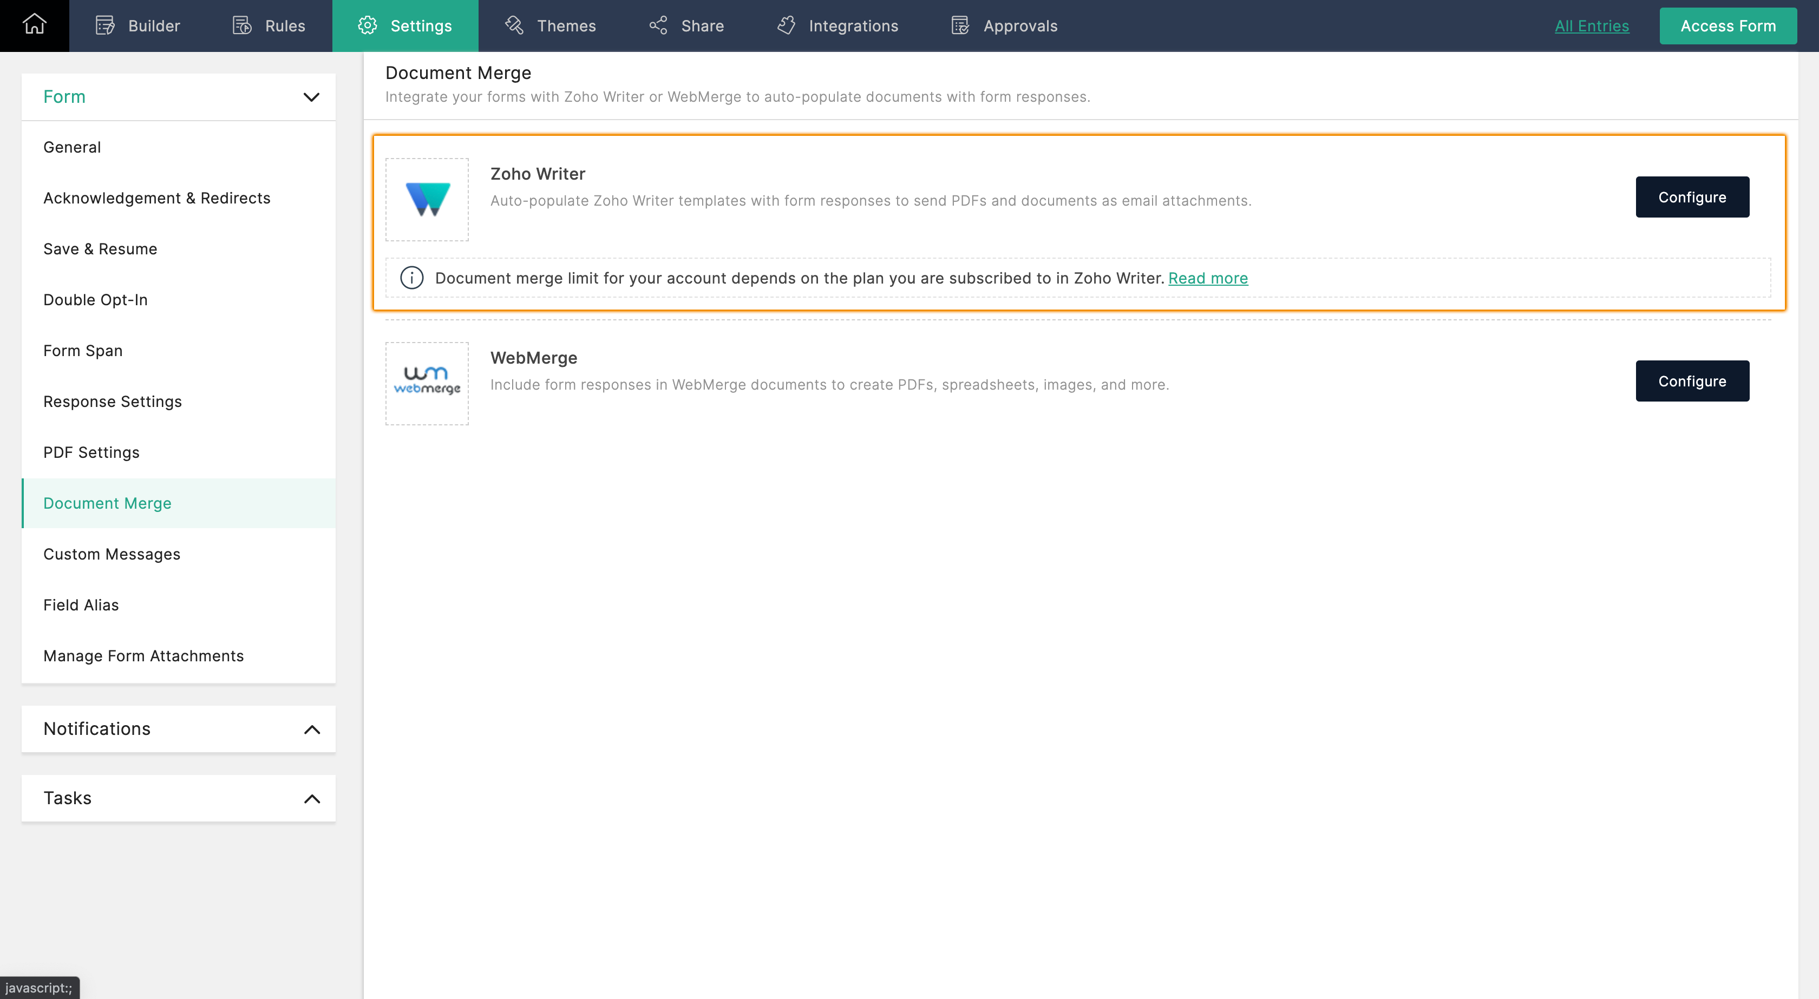Click the Form section header label
This screenshot has width=1819, height=999.
click(x=64, y=97)
